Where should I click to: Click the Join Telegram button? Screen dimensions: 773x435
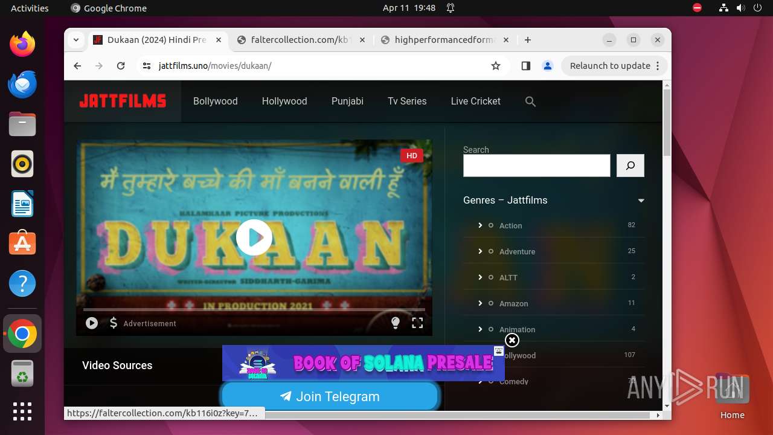(x=330, y=396)
